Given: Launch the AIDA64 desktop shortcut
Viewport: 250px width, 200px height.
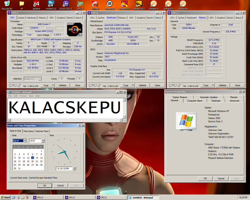Looking at the screenshot, I should 36,5.
